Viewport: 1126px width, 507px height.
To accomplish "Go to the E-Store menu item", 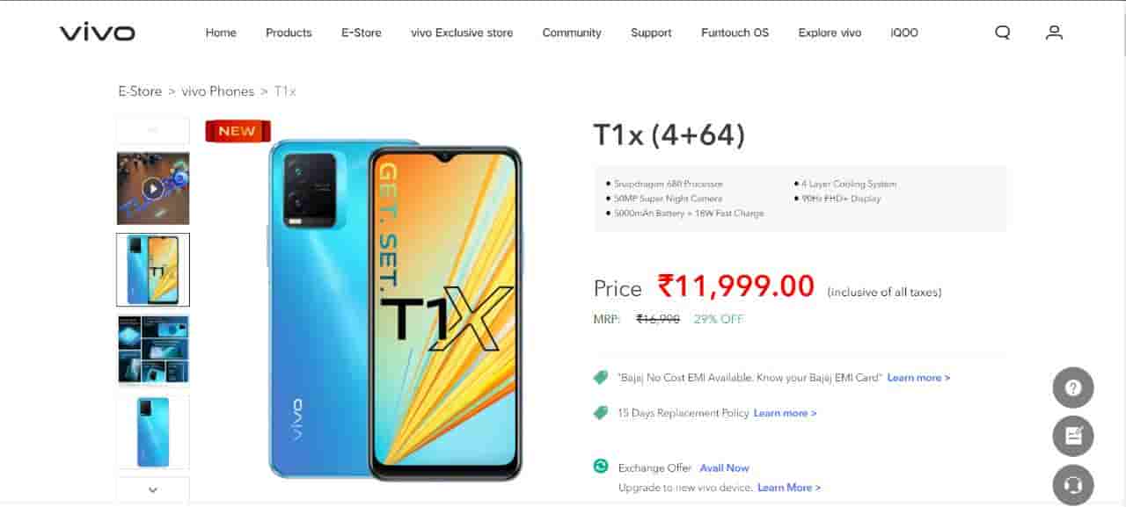I will point(362,33).
